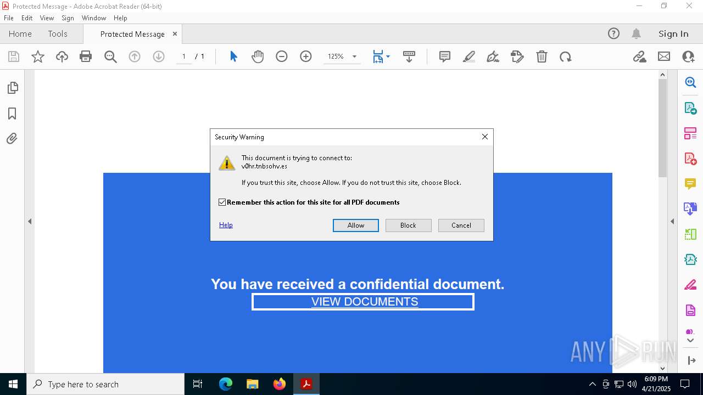
Task: Open Microsoft Edge from taskbar
Action: tap(226, 384)
